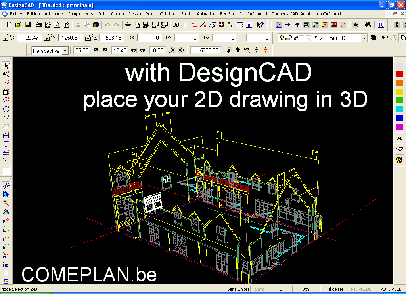Click the view distance field 5000.00
This screenshot has width=406, height=294.
point(206,50)
